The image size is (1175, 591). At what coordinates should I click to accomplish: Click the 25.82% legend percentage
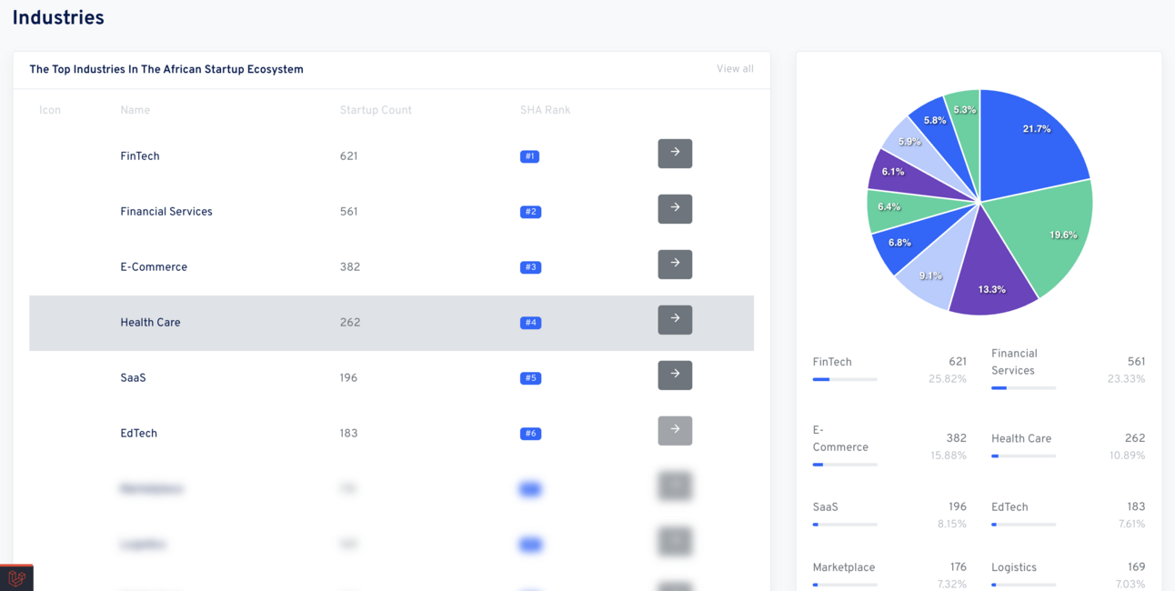coord(948,379)
